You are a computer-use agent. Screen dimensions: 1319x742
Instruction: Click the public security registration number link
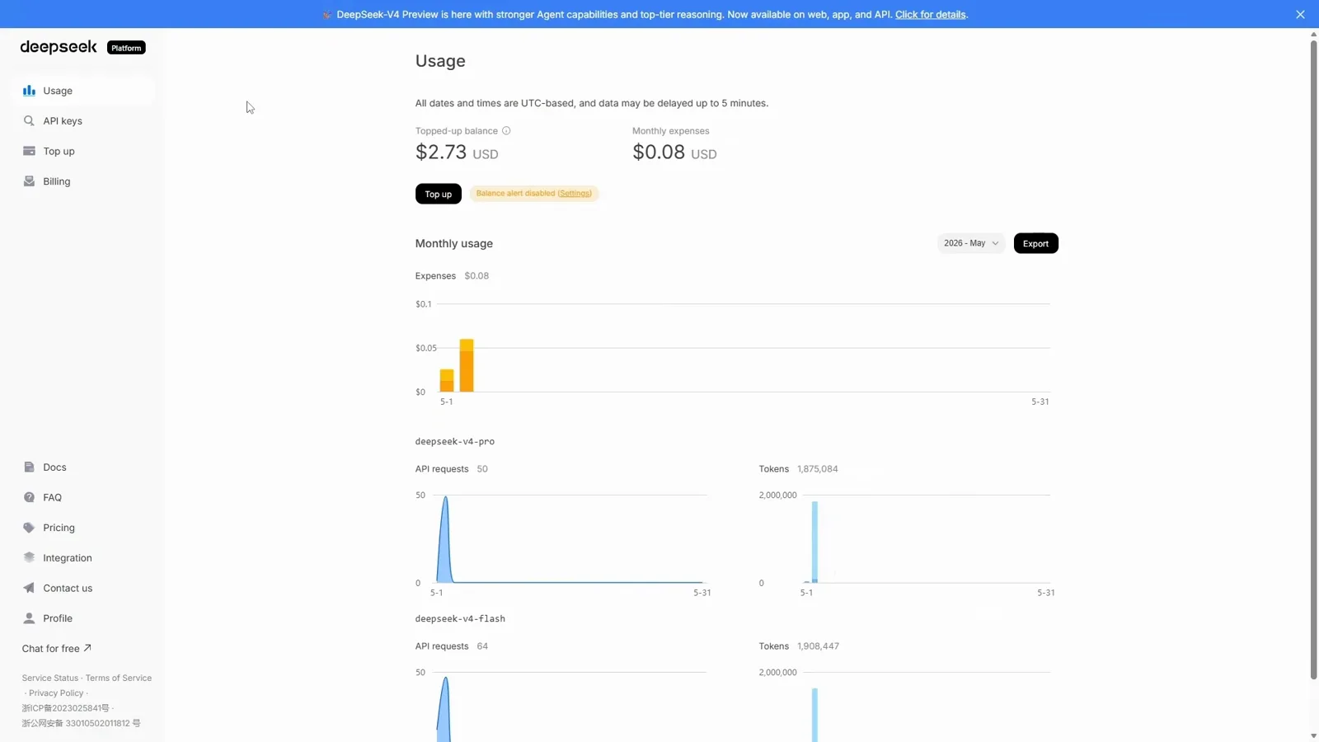(81, 723)
